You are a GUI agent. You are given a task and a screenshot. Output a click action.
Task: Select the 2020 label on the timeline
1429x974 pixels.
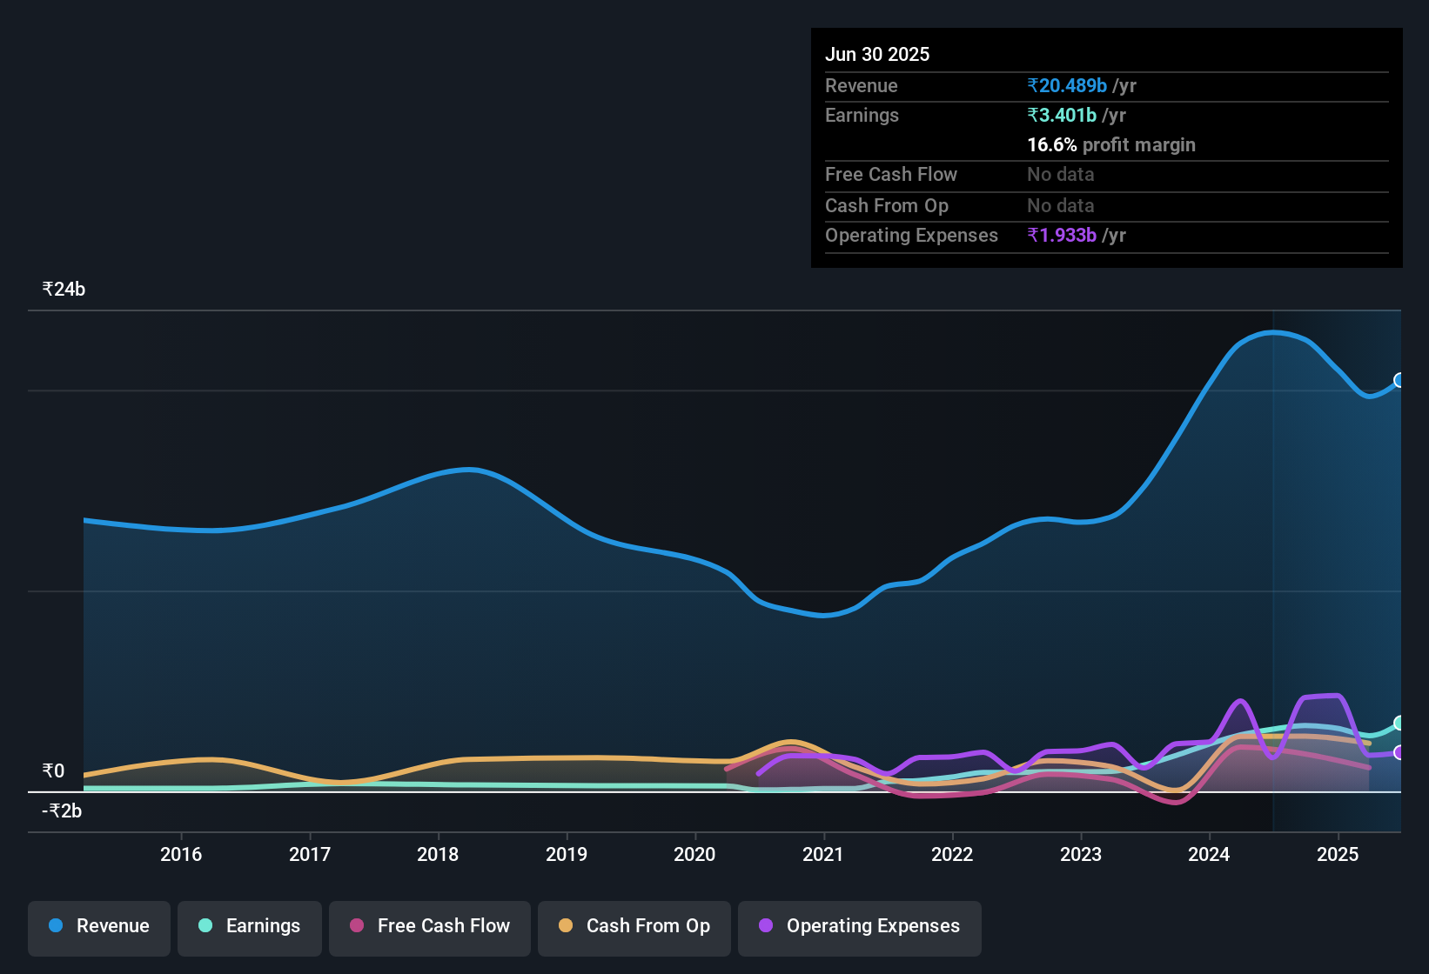[x=695, y=854]
